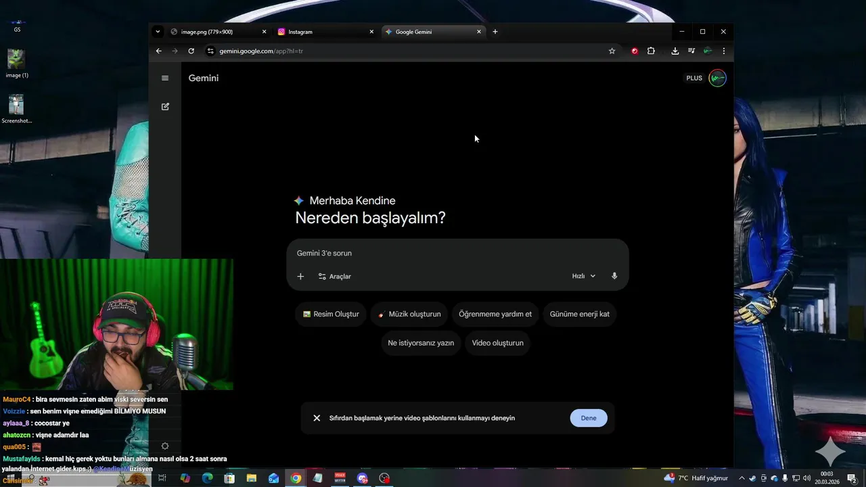
Task: Open Task View in the taskbar
Action: 162,478
